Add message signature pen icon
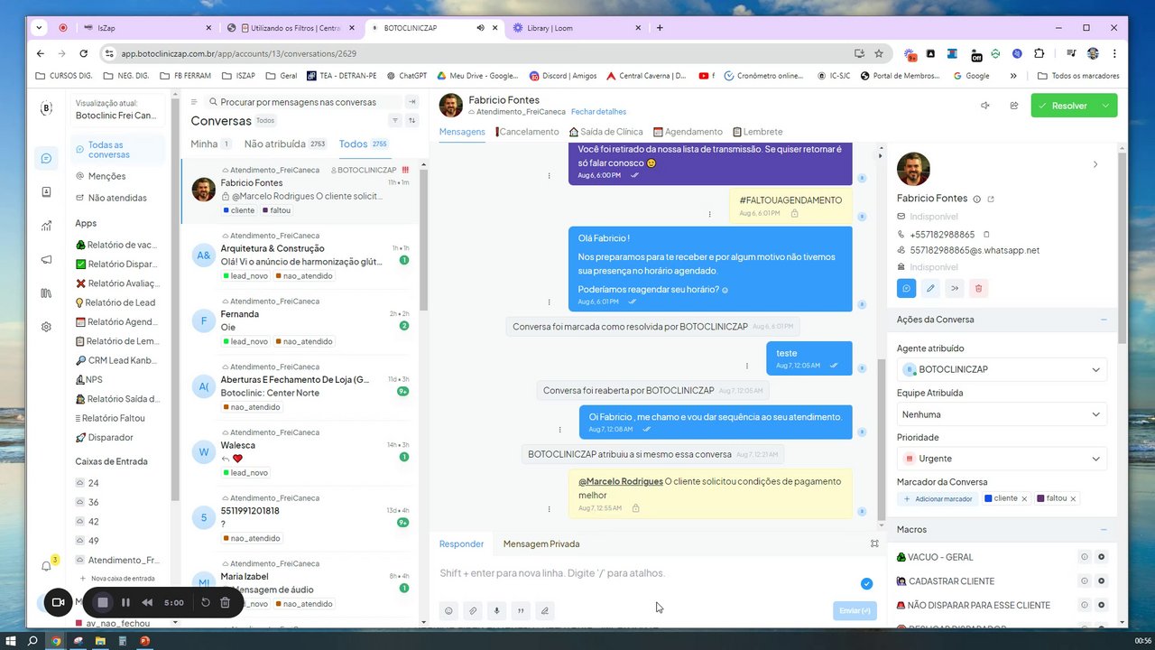The width and height of the screenshot is (1155, 650). 545,610
